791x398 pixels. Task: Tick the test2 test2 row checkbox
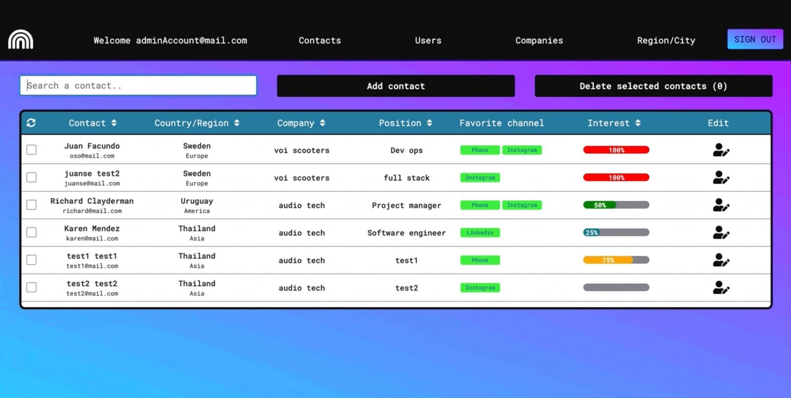[31, 287]
